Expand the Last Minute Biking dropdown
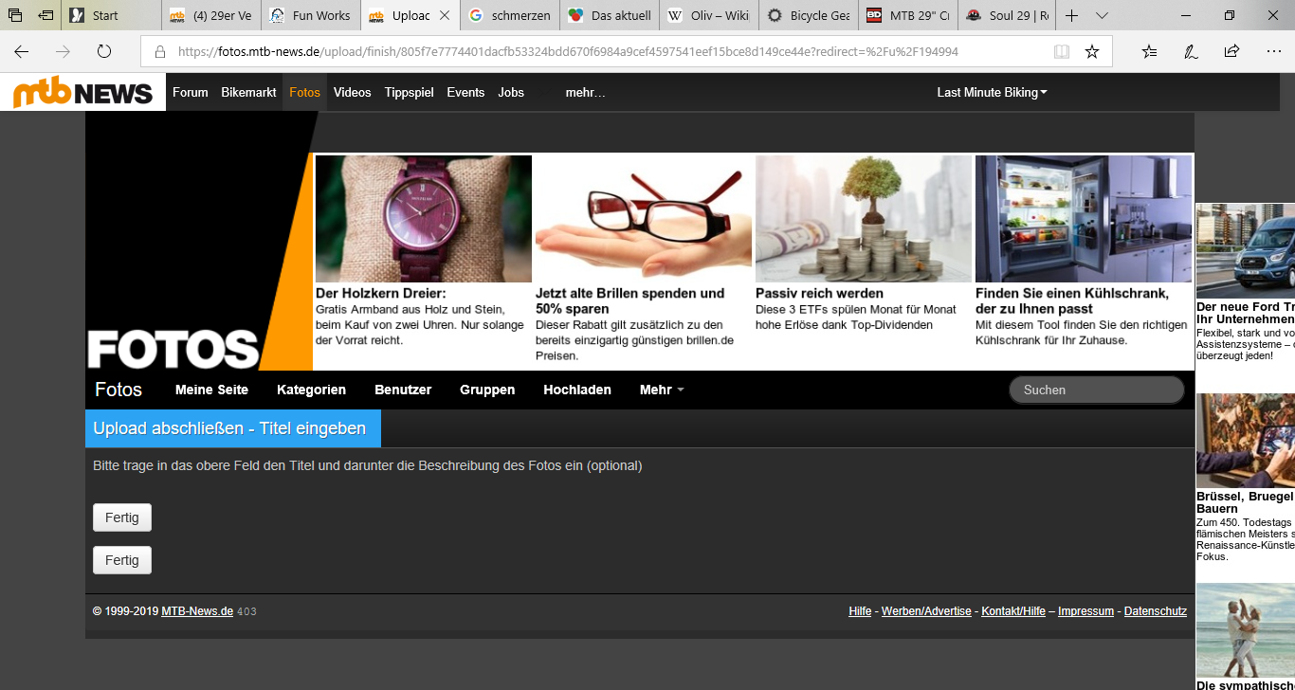The width and height of the screenshot is (1295, 690). click(x=992, y=93)
